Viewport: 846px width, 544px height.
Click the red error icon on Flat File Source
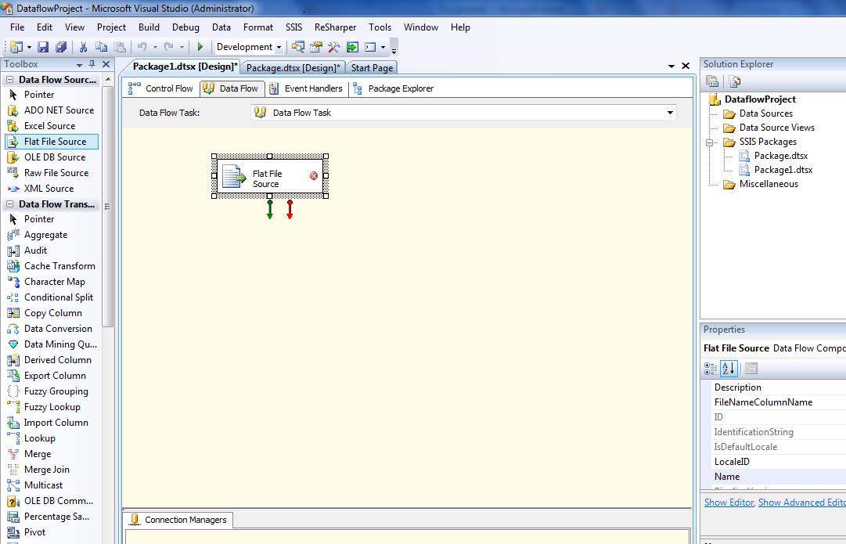pyautogui.click(x=314, y=176)
